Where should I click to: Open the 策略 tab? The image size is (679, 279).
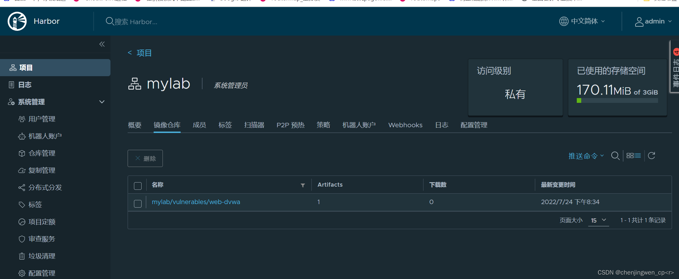(x=323, y=125)
